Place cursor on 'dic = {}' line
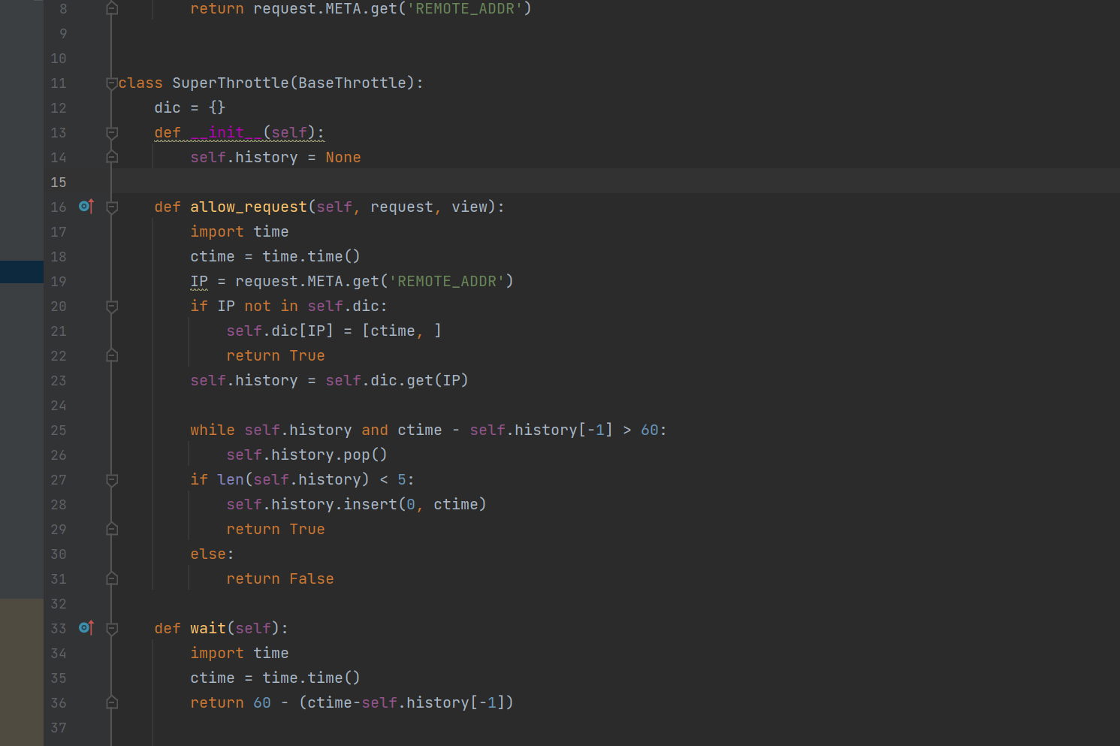 point(190,107)
